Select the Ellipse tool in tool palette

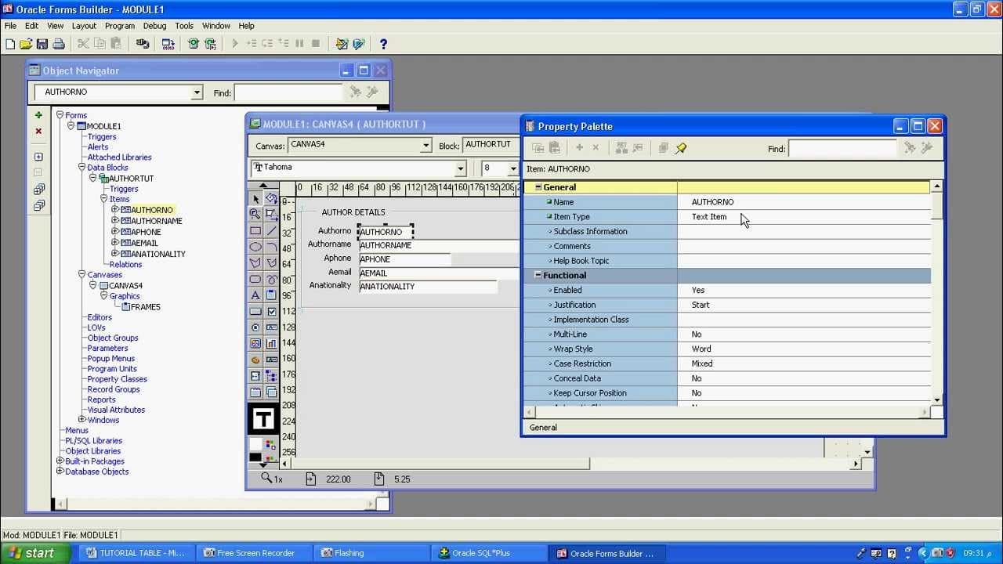click(255, 247)
